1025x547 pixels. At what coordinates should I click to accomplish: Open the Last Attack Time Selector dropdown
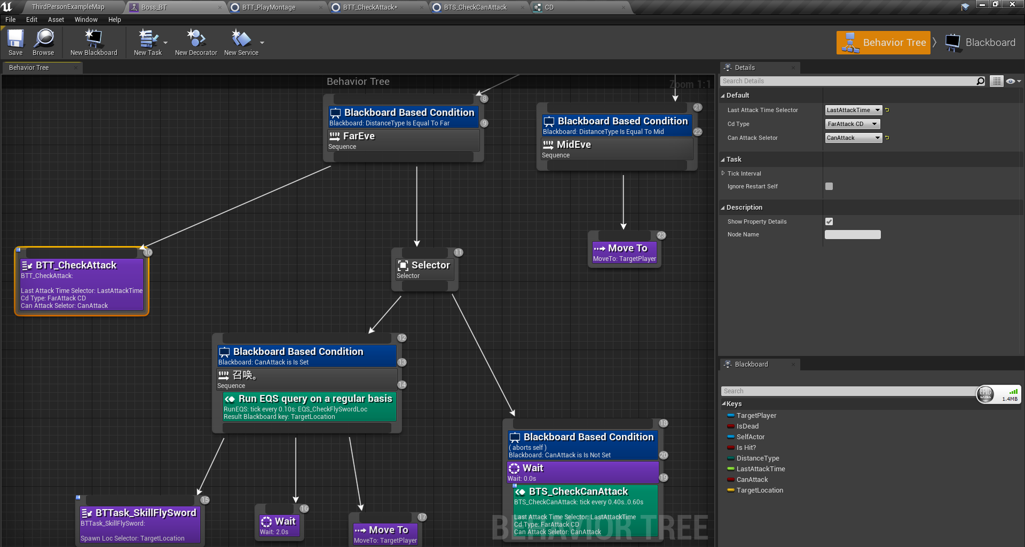[x=853, y=110]
